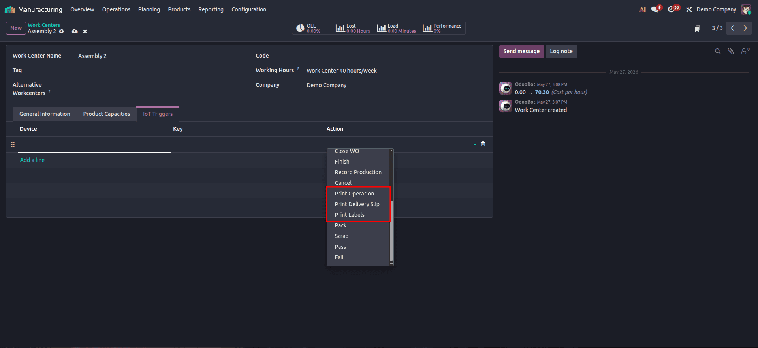Open the Overview menu
758x348 pixels.
[x=82, y=9]
